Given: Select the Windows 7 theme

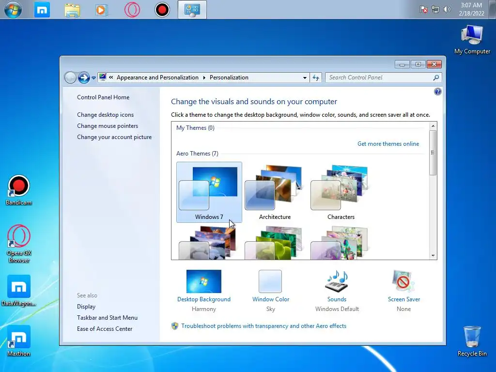Looking at the screenshot, I should 209,192.
